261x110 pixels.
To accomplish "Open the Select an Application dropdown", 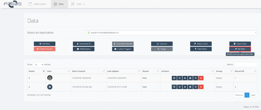I will click(172, 33).
